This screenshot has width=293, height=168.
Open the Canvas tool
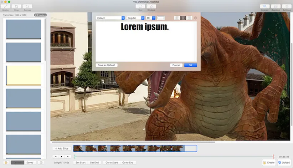tap(27, 6)
